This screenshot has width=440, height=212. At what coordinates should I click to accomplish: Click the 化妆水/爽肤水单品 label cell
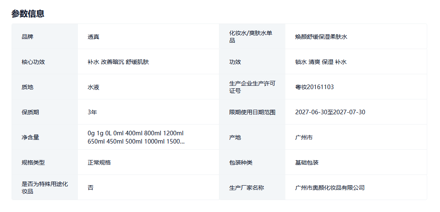[x=251, y=37]
